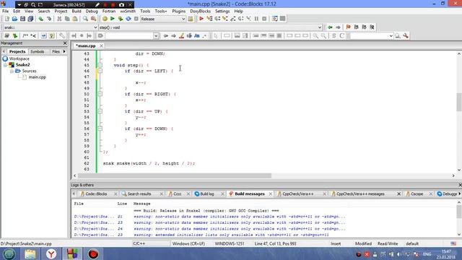Paste clipboard using the toolbar icon
Viewport: 462px width, 260px height.
[x=75, y=19]
